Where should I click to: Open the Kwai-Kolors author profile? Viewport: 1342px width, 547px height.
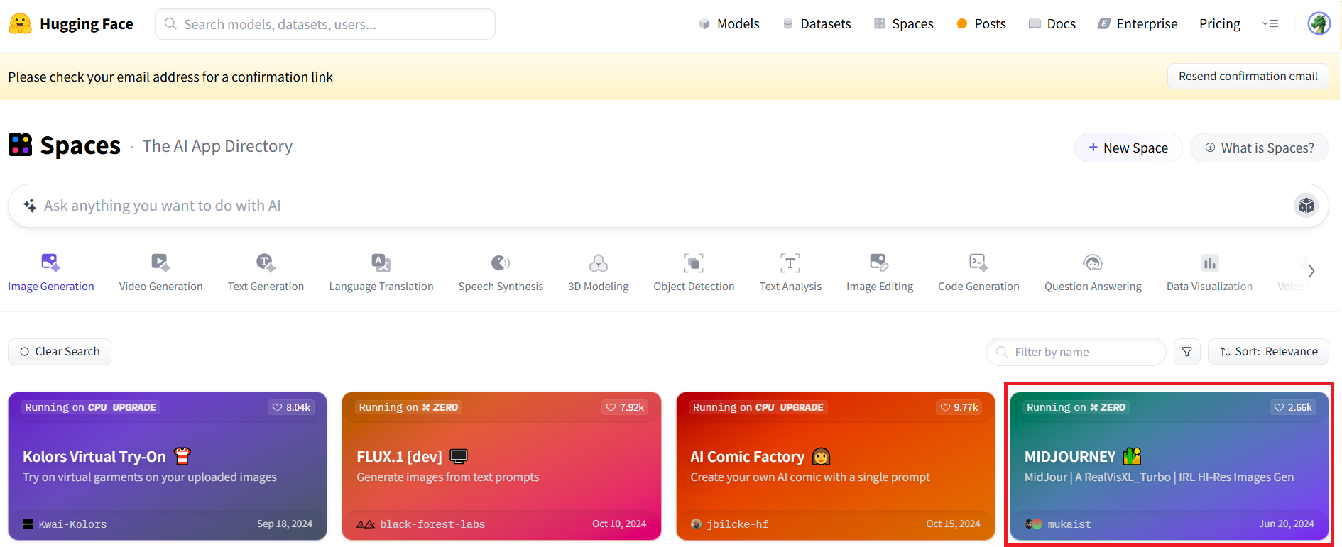coord(65,524)
